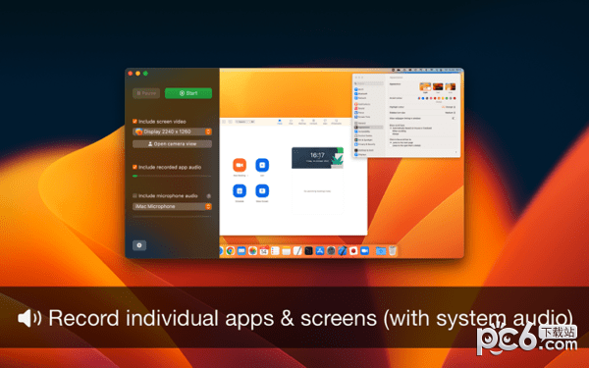The width and height of the screenshot is (589, 368).
Task: Toggle wallpaper tinting in windows switch
Action: (x=454, y=119)
